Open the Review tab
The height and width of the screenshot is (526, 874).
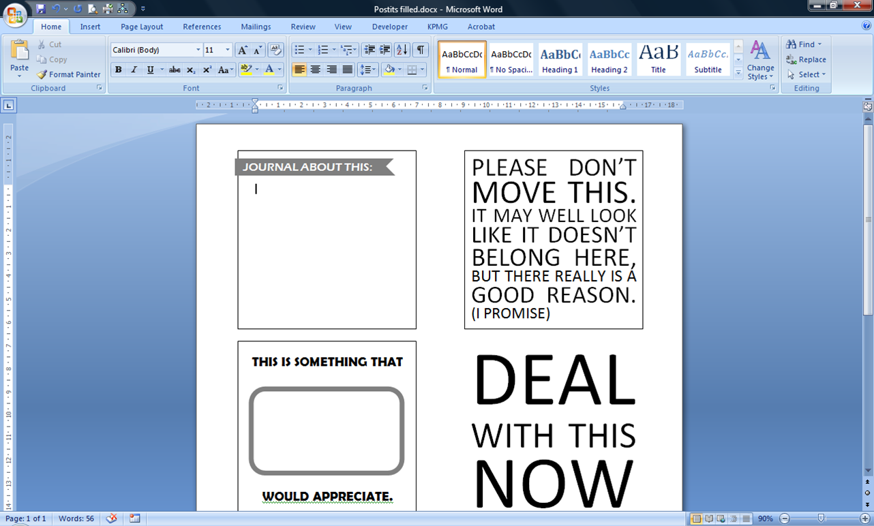[x=303, y=27]
